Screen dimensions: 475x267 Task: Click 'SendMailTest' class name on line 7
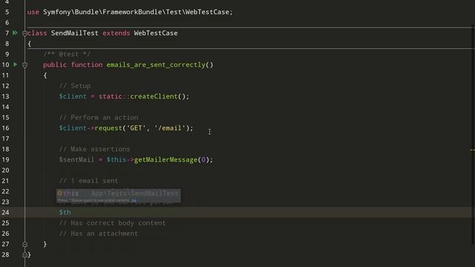point(74,33)
